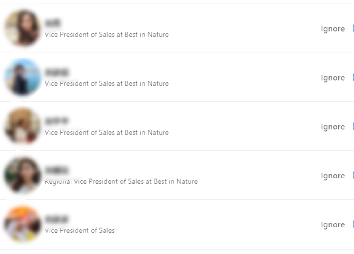Ignore the Regional Vice President of Sales invitation
The image size is (354, 254).
pos(332,176)
